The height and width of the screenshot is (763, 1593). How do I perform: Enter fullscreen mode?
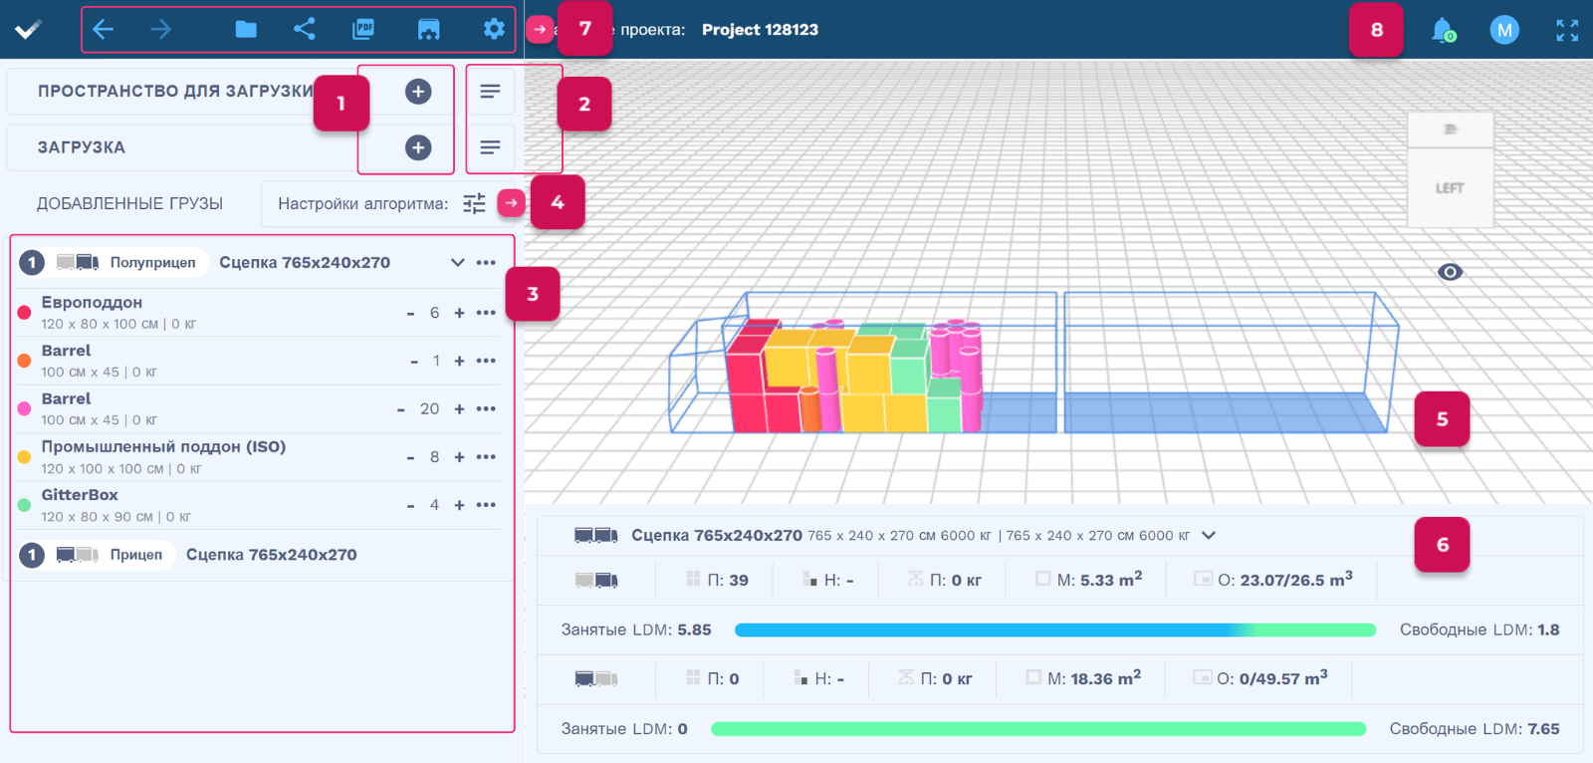tap(1567, 30)
